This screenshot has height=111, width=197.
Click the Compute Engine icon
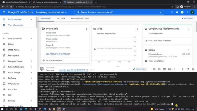coord(4,61)
